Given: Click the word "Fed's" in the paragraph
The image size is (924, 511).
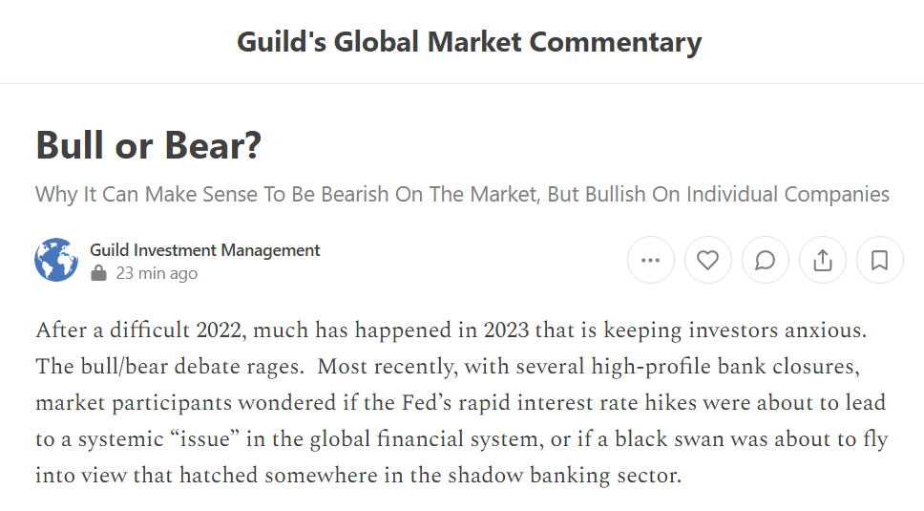Looking at the screenshot, I should 427,402.
